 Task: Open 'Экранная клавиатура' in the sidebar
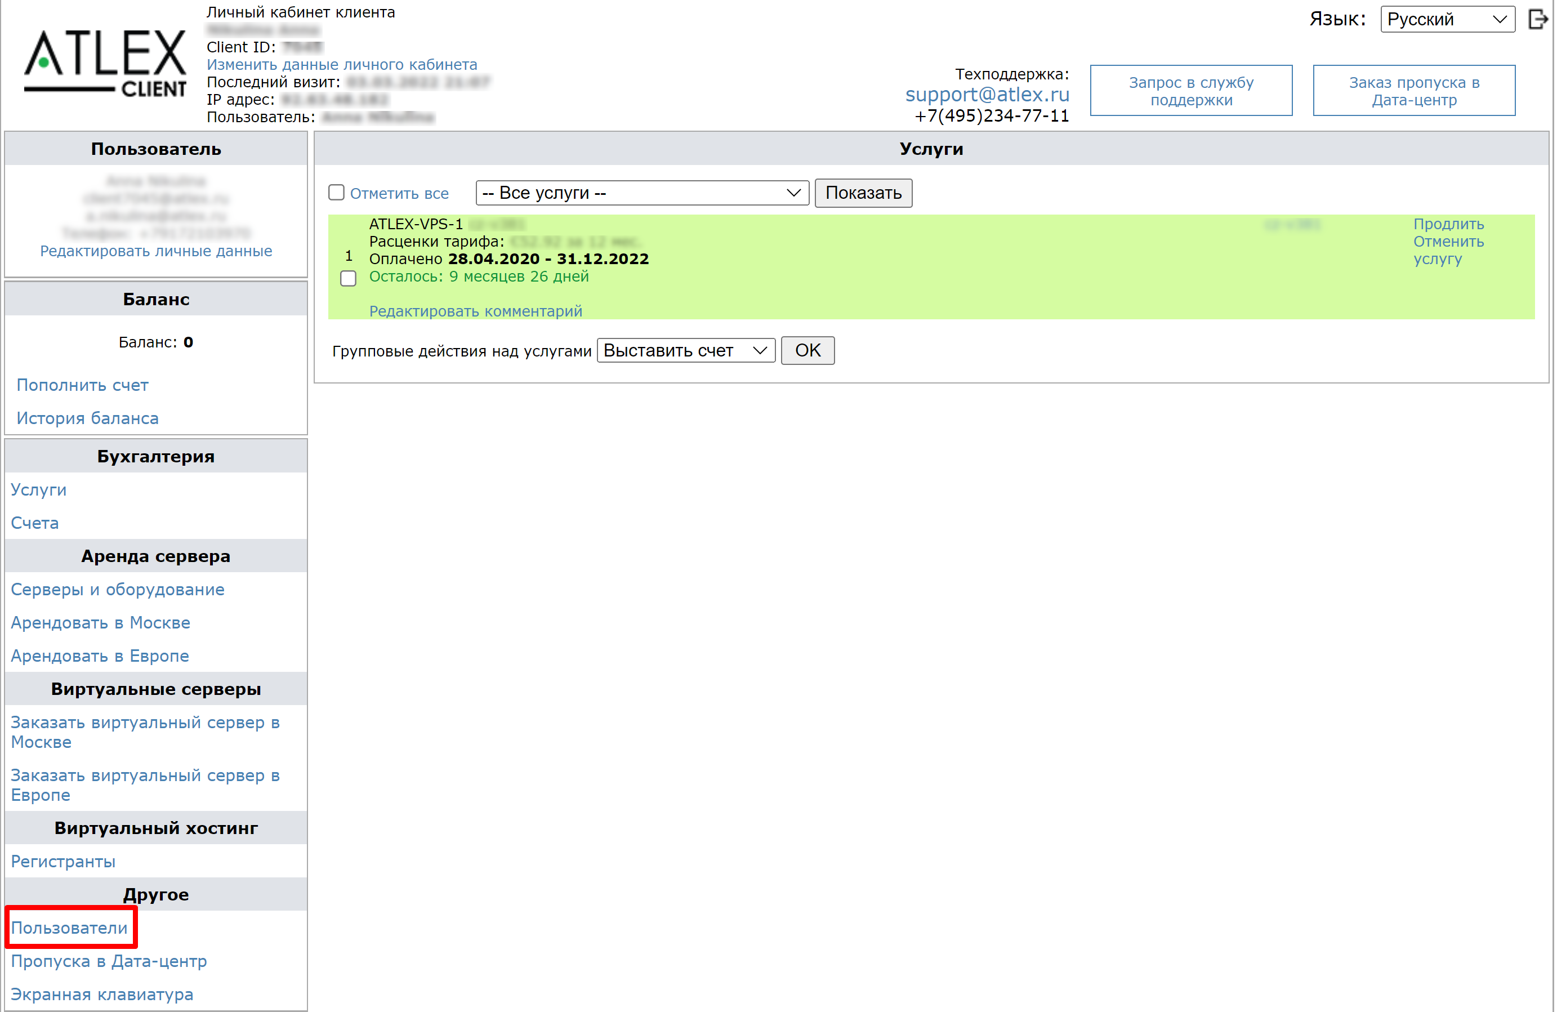tap(102, 995)
